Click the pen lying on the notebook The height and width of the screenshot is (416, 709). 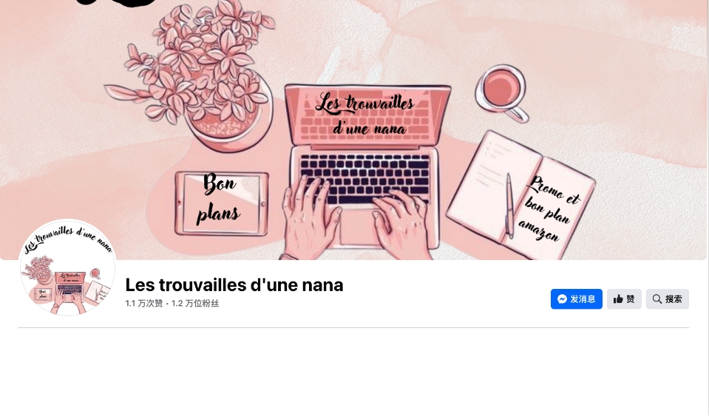click(x=509, y=205)
